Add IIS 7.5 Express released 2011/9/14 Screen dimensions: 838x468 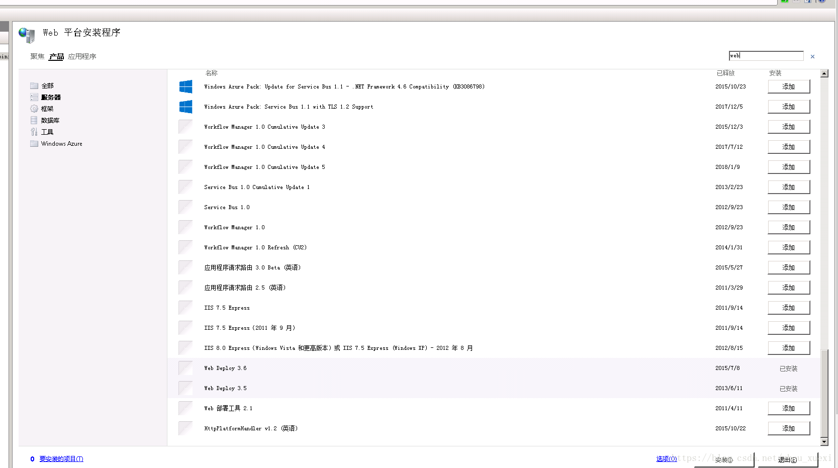click(789, 308)
